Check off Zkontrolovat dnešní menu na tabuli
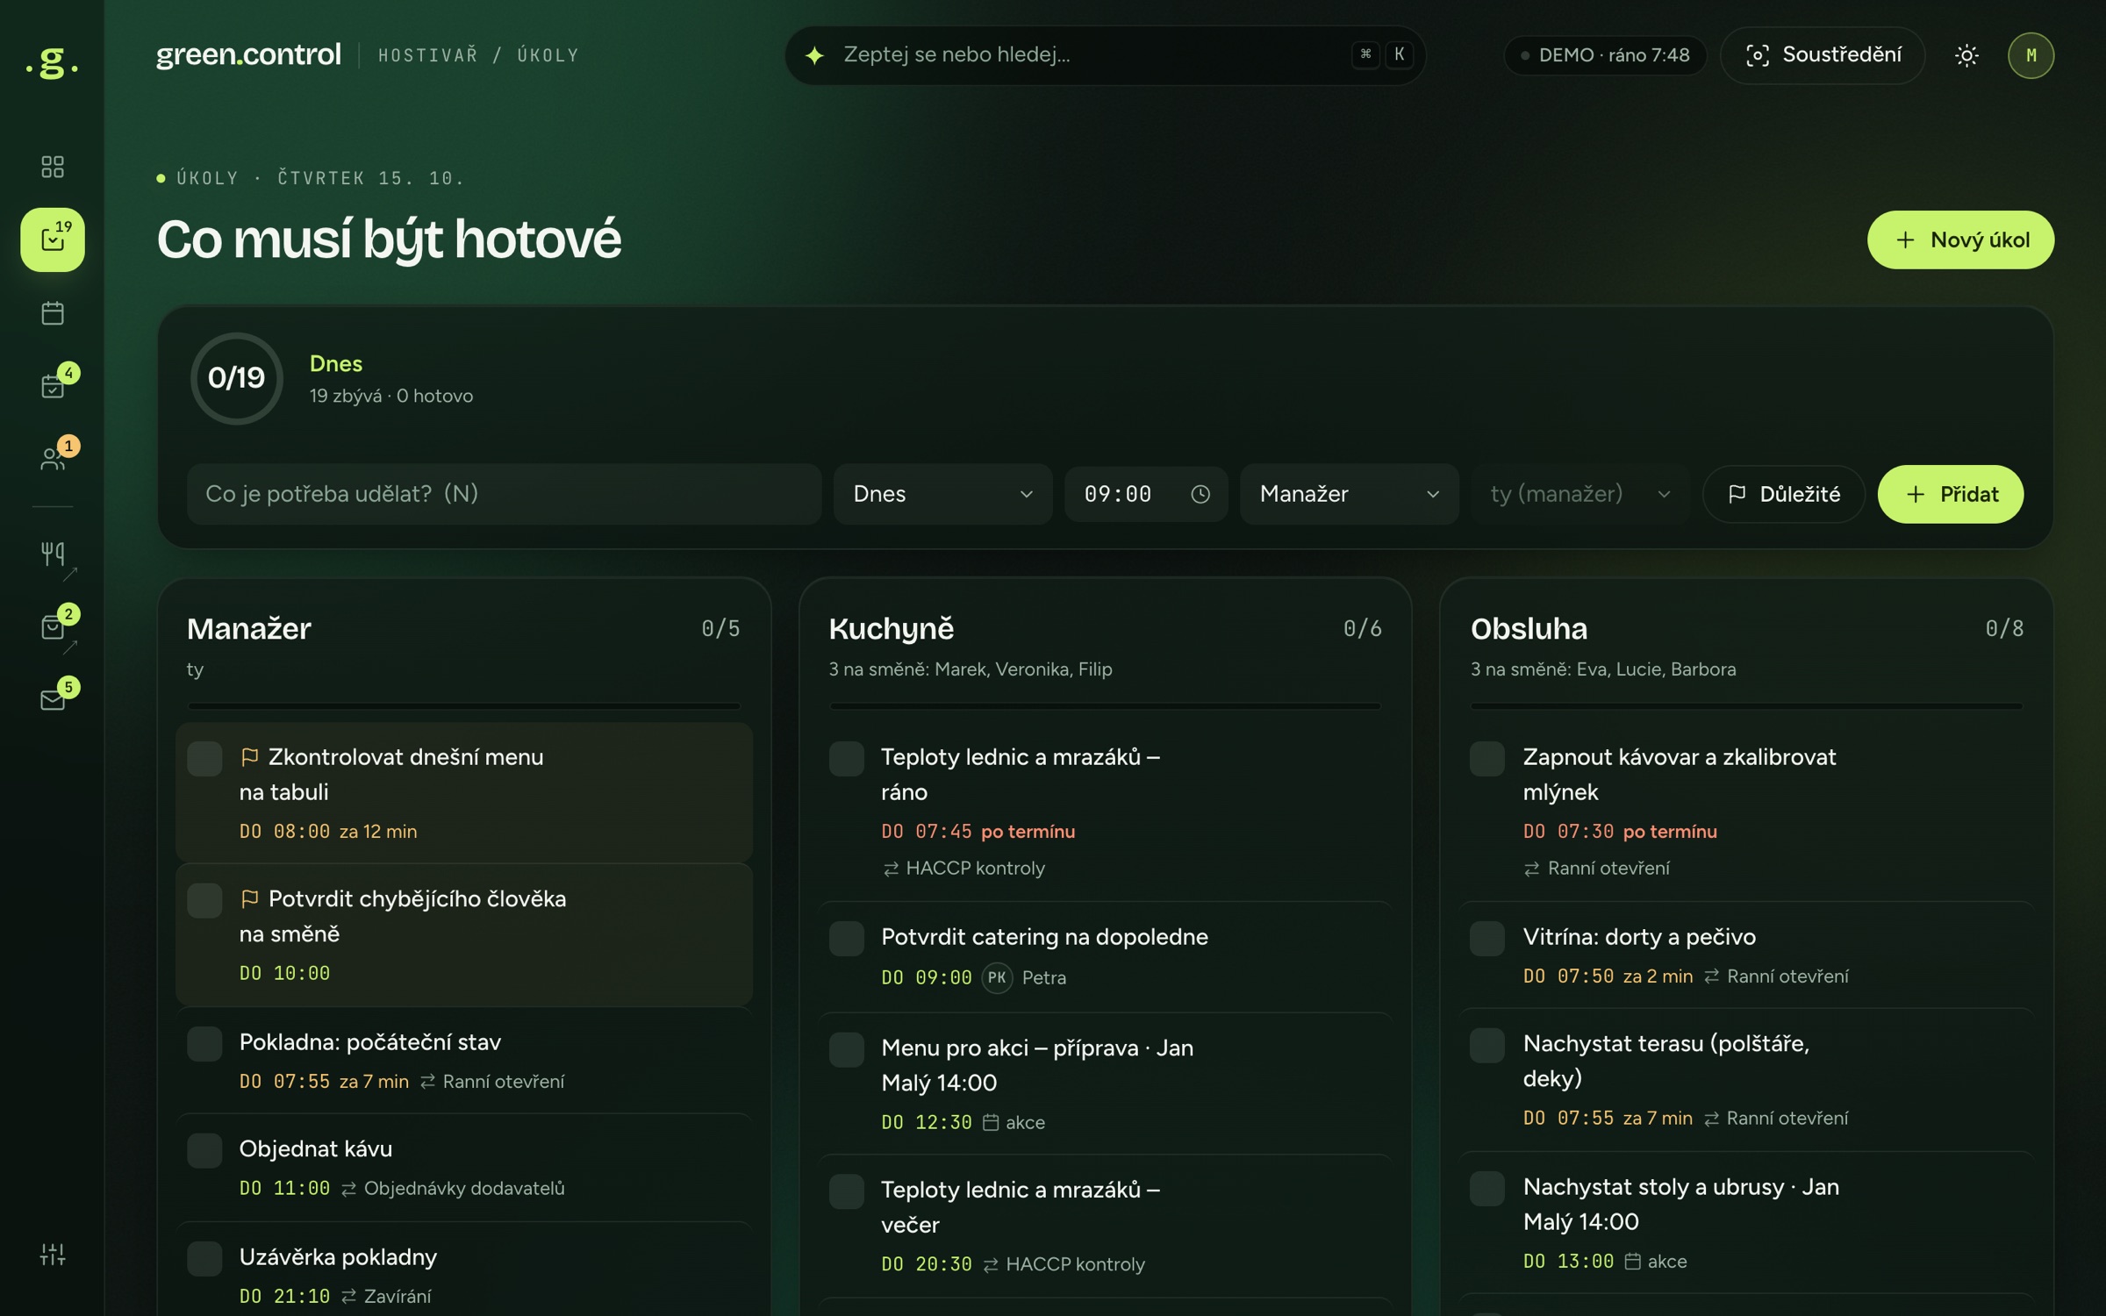 point(204,759)
